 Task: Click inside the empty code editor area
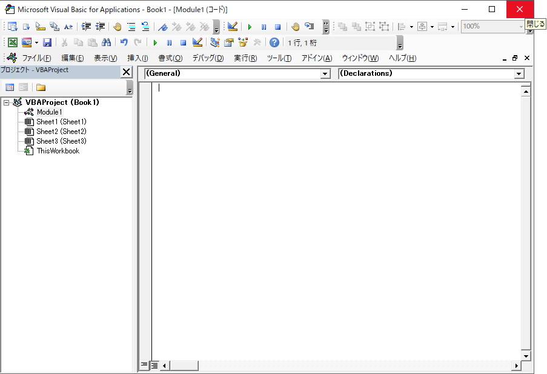tap(336, 221)
